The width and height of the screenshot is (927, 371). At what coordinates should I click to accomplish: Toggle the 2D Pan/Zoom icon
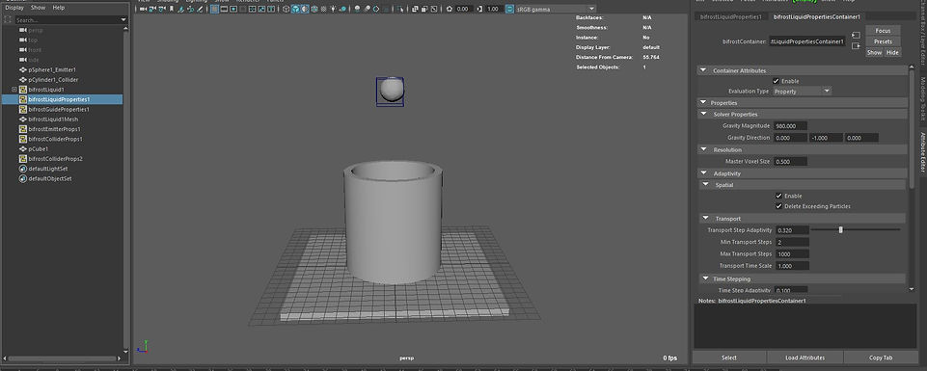tap(190, 9)
